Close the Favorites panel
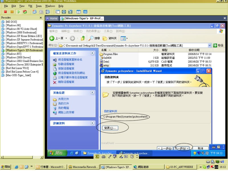 pos(41,18)
